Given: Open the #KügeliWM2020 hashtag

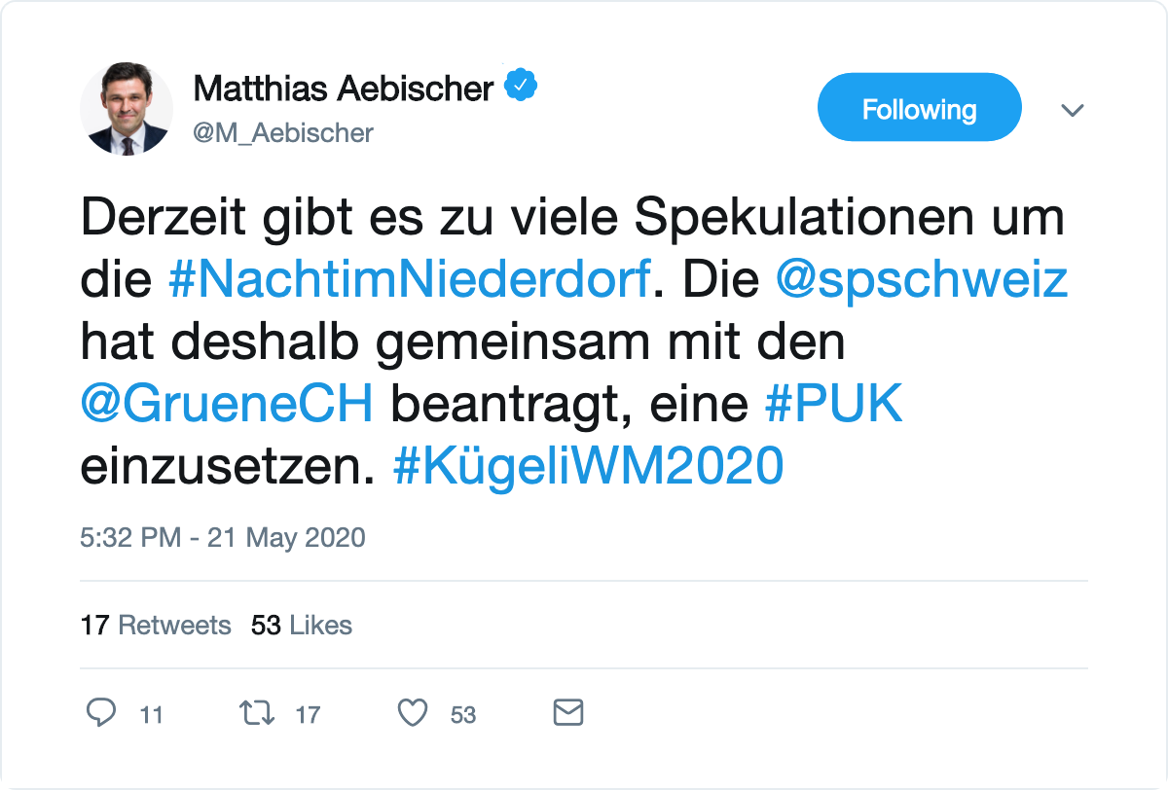Looking at the screenshot, I should pyautogui.click(x=588, y=466).
